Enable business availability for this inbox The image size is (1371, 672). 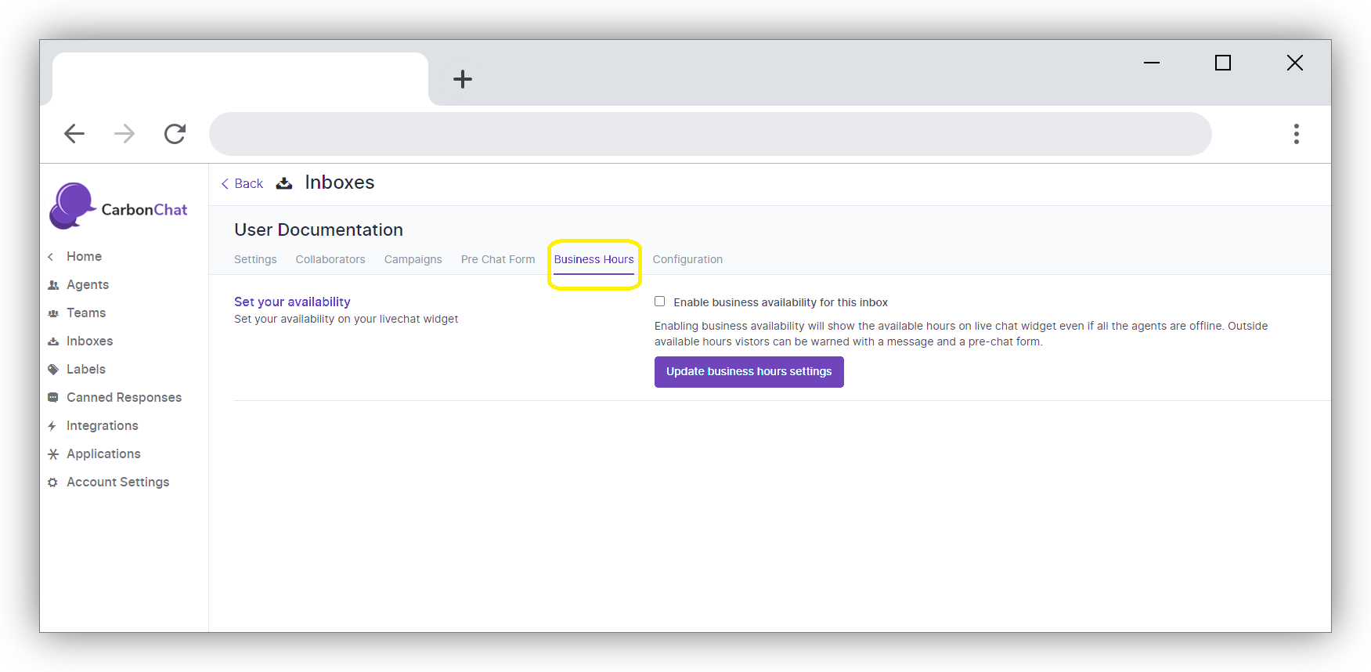(x=660, y=302)
